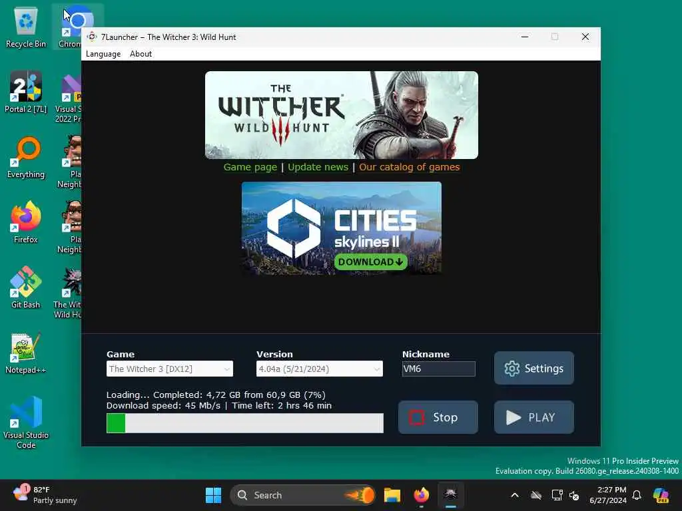Click the network tray icon
Viewport: 682px width, 511px height.
tap(557, 495)
